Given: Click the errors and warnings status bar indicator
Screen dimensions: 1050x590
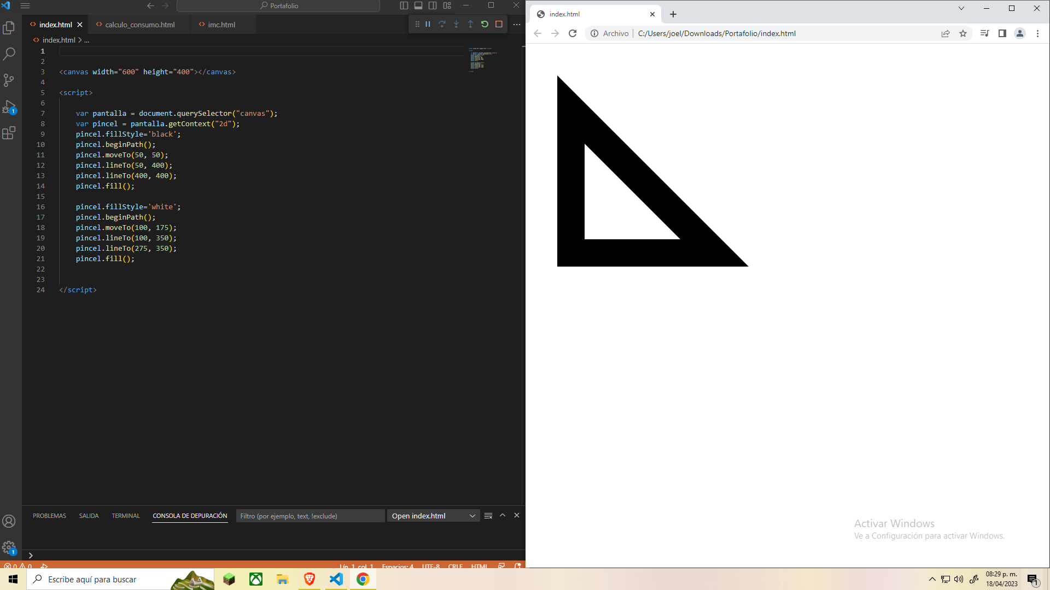Looking at the screenshot, I should [x=18, y=566].
